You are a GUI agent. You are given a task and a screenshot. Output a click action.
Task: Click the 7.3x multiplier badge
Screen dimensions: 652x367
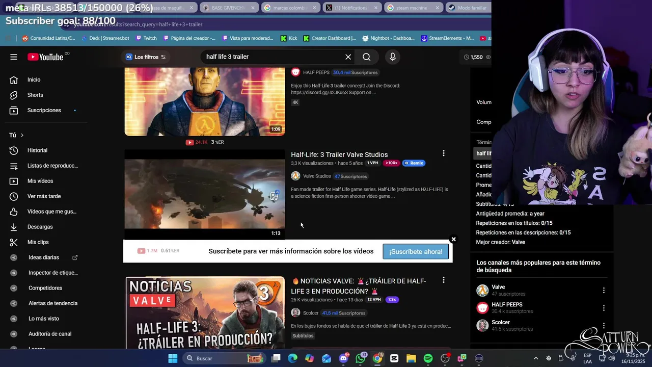392,300
